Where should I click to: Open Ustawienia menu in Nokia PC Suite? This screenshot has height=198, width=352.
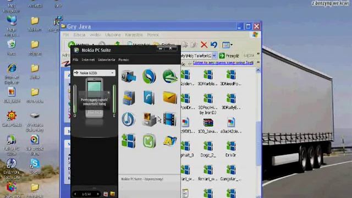106,60
